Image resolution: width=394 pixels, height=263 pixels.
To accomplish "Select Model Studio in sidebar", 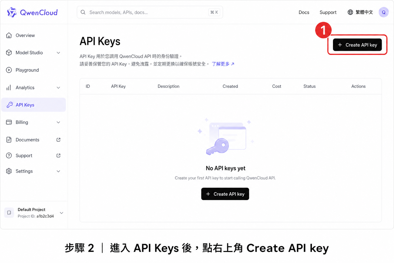I will coord(33,53).
